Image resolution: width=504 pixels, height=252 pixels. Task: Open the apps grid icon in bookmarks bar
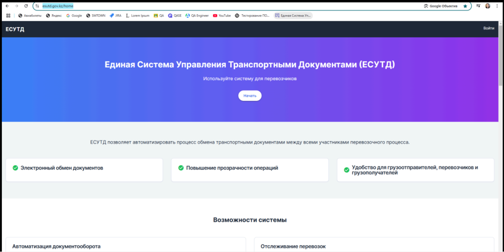coord(8,15)
